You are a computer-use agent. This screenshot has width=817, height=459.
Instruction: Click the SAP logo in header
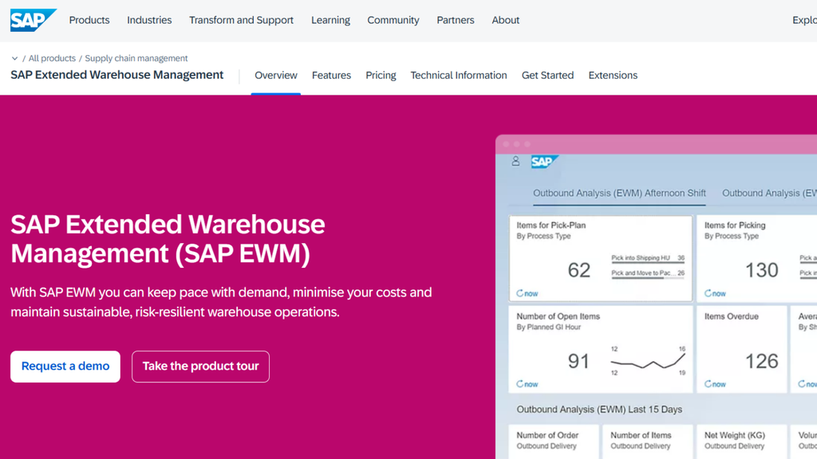click(x=33, y=20)
